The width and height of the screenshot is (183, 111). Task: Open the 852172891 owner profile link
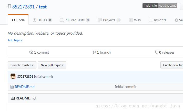24,7
